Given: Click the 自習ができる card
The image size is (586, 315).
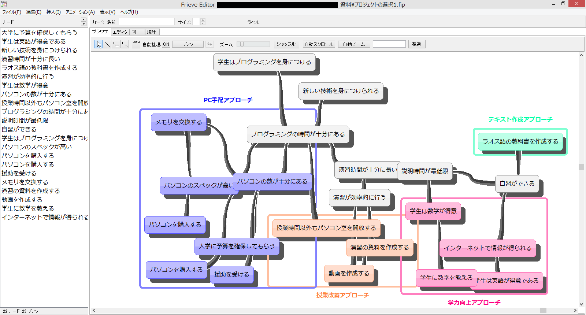Looking at the screenshot, I should pyautogui.click(x=517, y=184).
